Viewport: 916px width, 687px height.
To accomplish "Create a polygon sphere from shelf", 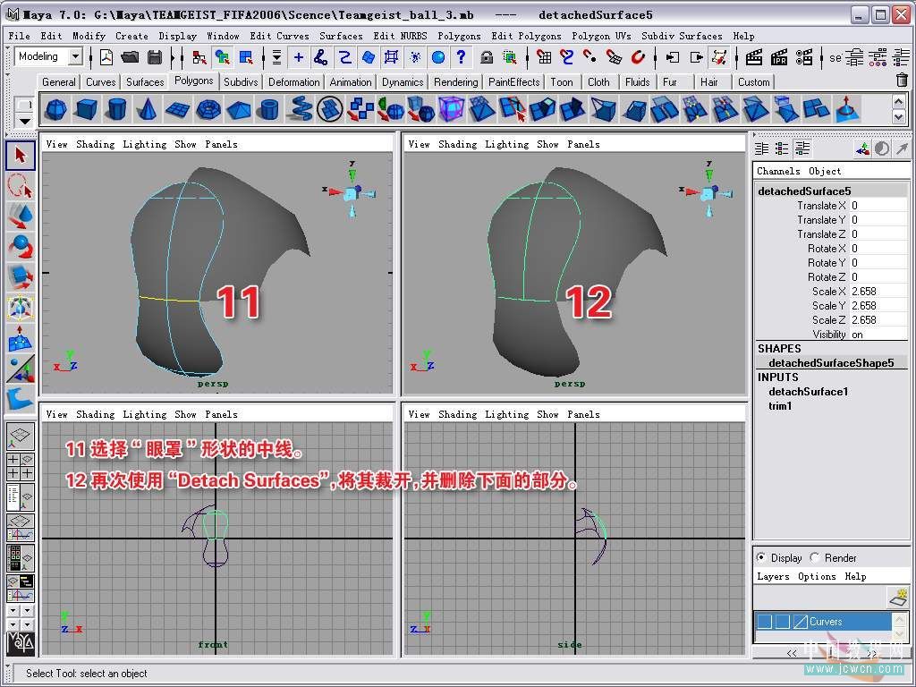I will coord(56,109).
